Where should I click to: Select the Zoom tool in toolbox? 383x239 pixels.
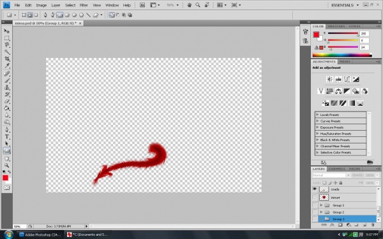7,165
